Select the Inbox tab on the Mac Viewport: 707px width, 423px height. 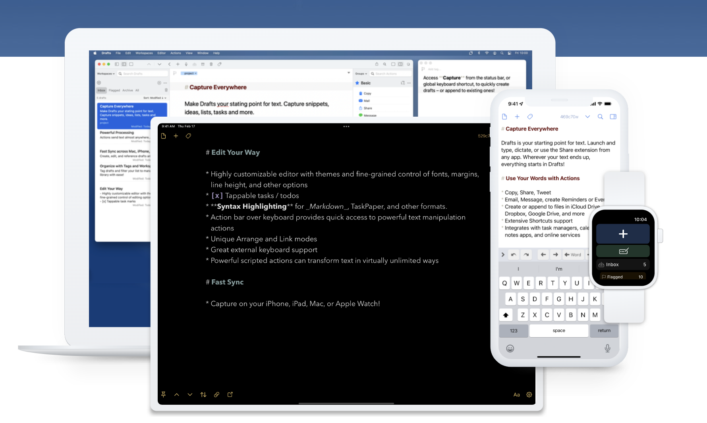pos(102,90)
